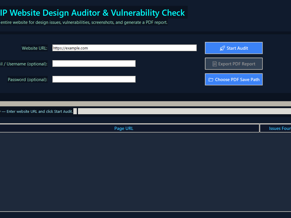This screenshot has width=291, height=218.
Task: Click the document icon on Export PDF Report
Action: (214, 64)
